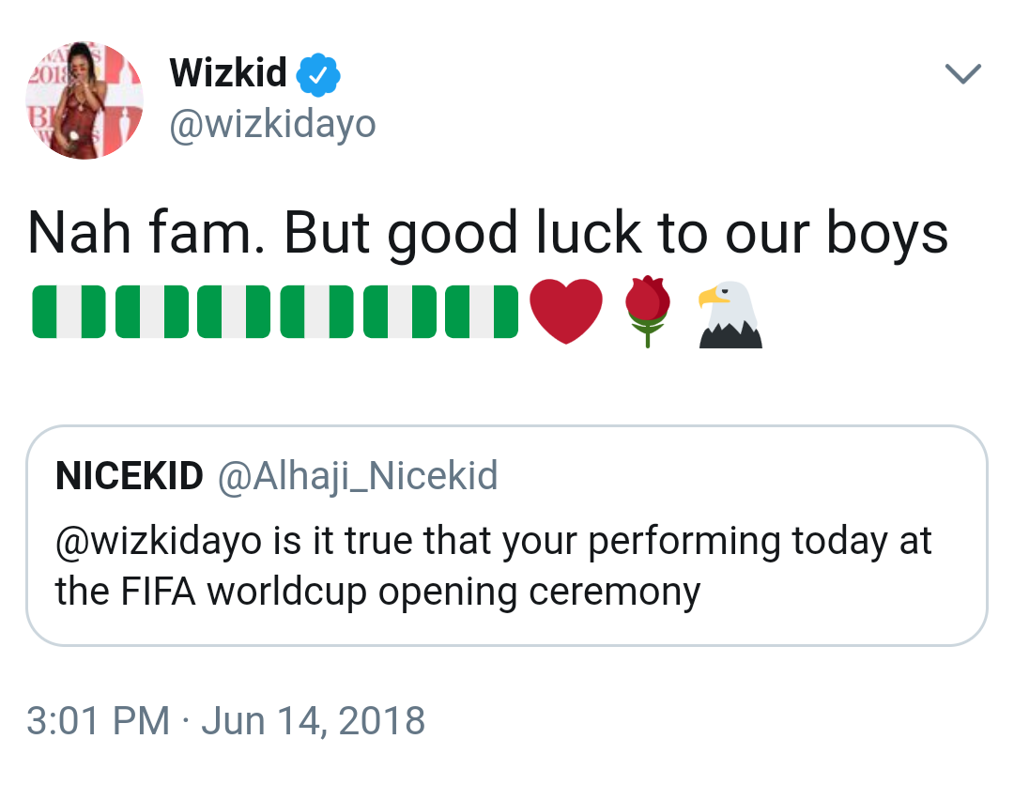The height and width of the screenshot is (785, 1014).
Task: Open the tweet timestamp Jun 14, 2018
Action: click(225, 722)
